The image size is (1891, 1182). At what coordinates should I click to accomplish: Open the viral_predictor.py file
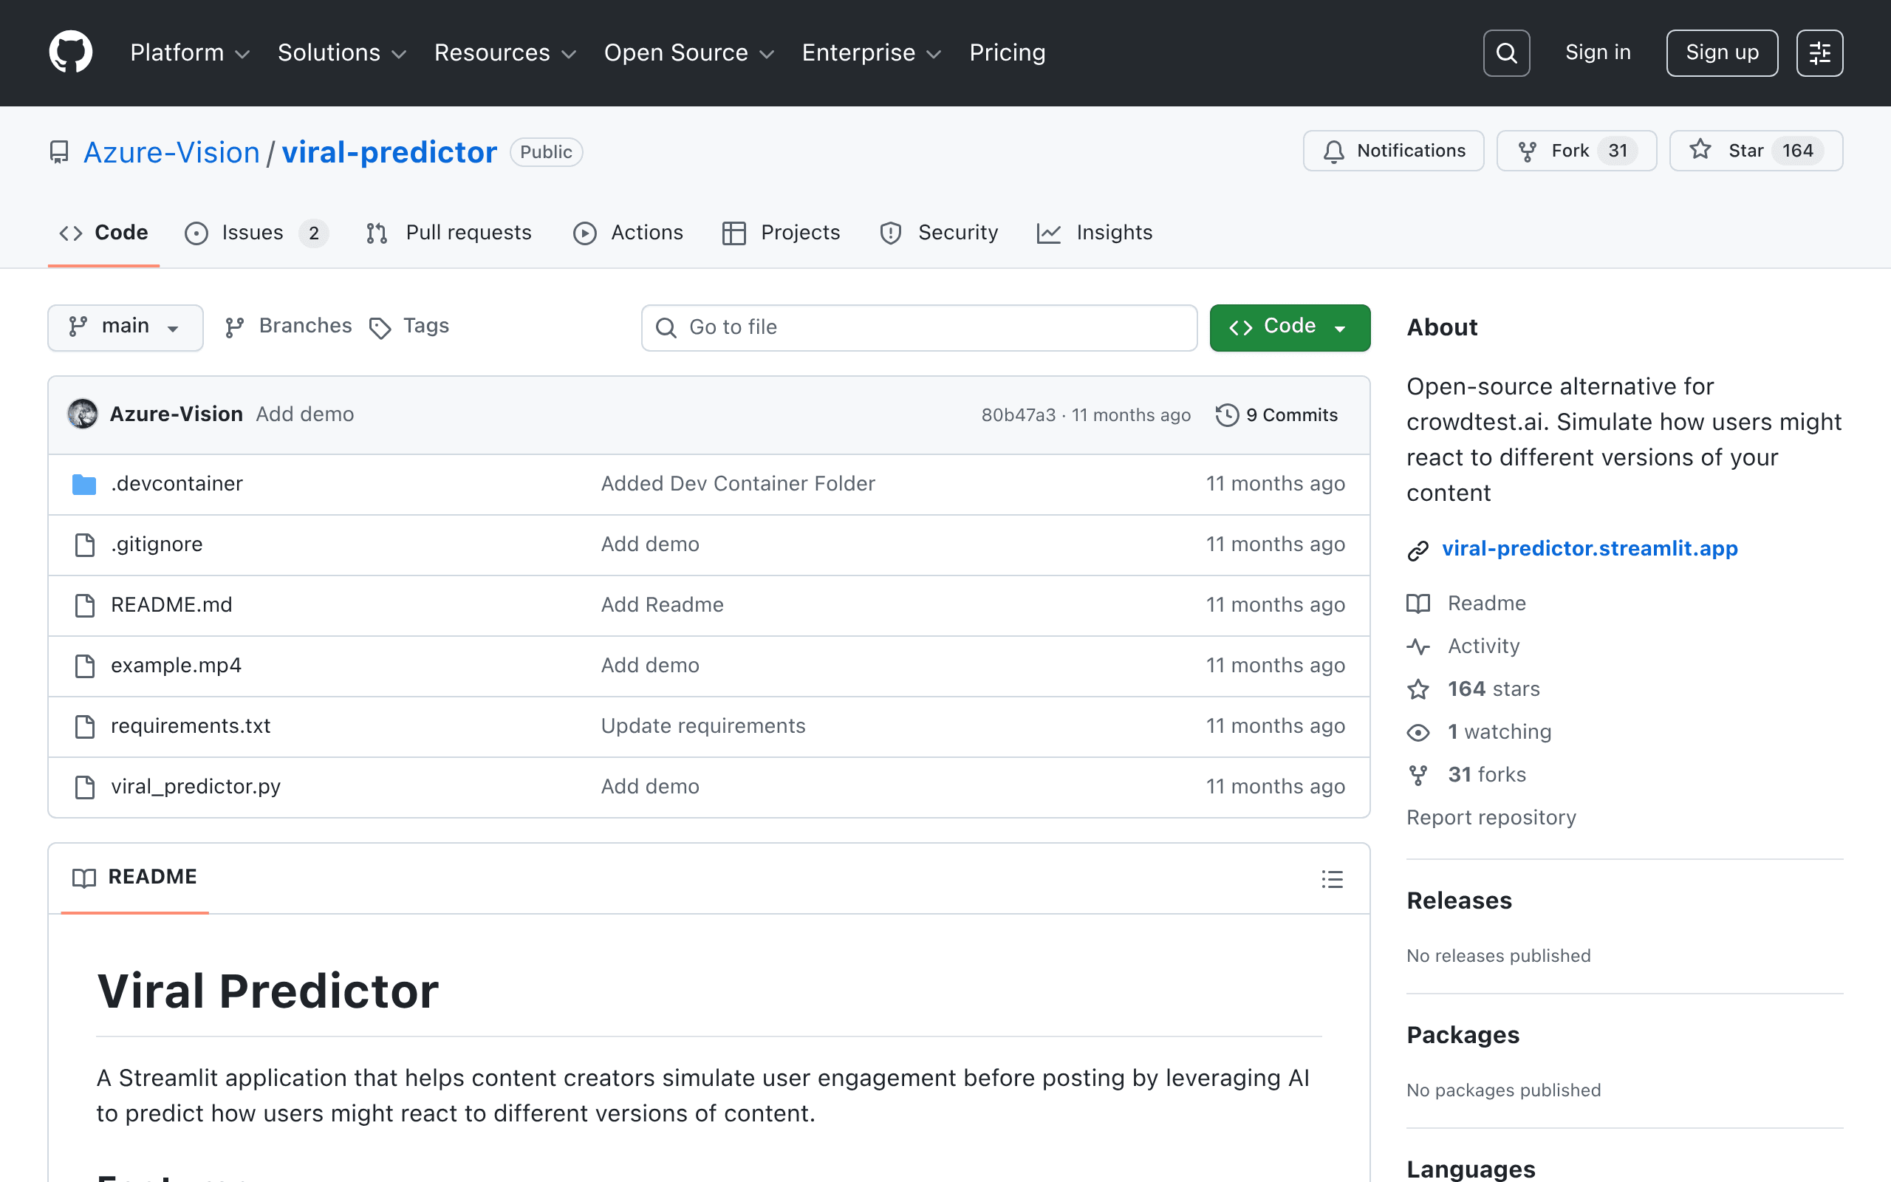pyautogui.click(x=195, y=787)
